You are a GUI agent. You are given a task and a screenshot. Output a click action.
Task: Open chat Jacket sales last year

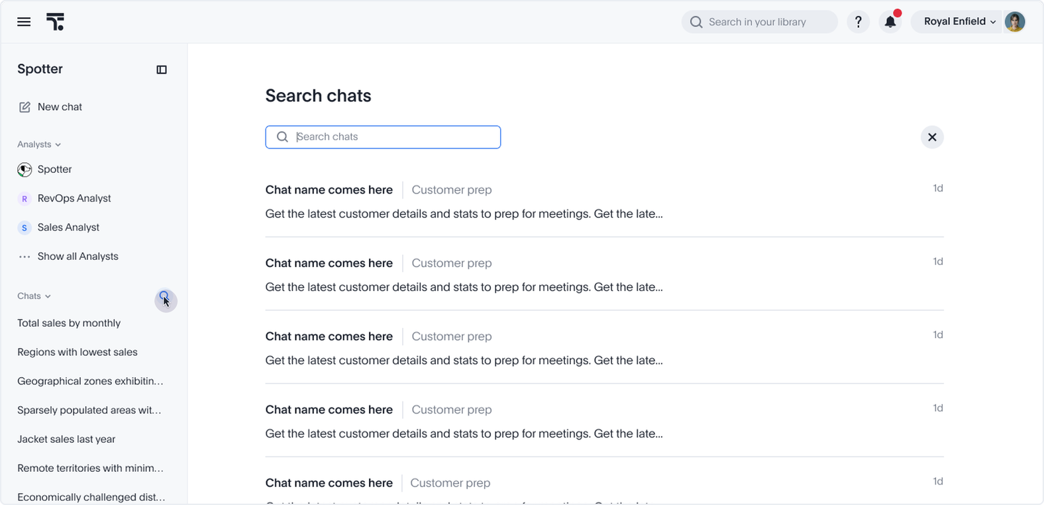click(x=66, y=439)
